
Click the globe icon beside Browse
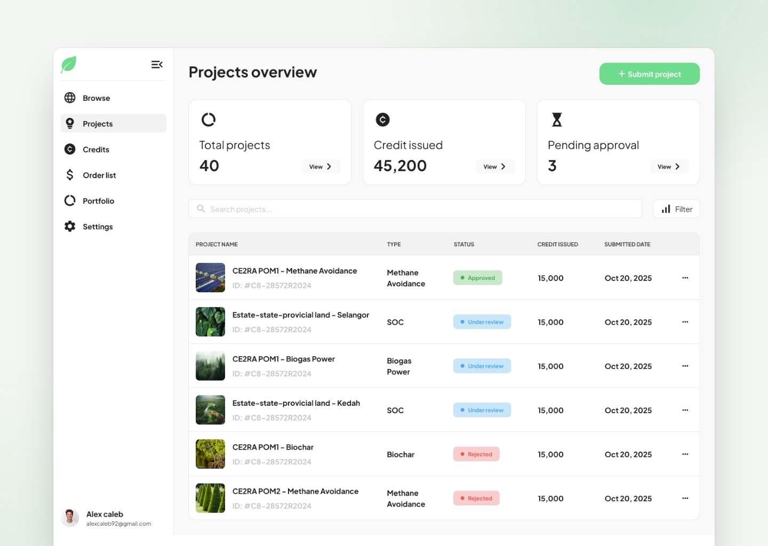(70, 98)
